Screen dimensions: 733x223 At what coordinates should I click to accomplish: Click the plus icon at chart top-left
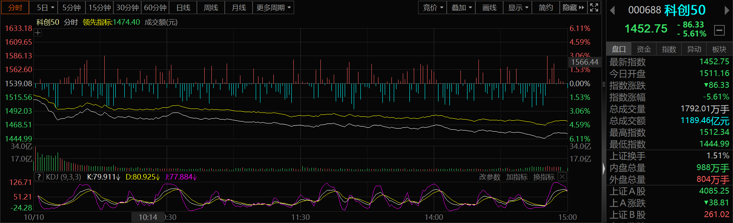(38, 33)
